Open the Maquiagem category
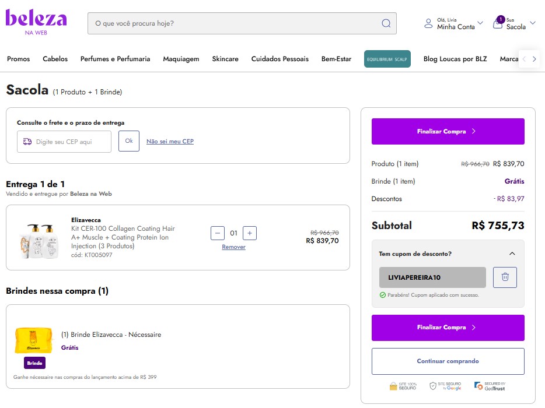This screenshot has height=408, width=545. [181, 59]
